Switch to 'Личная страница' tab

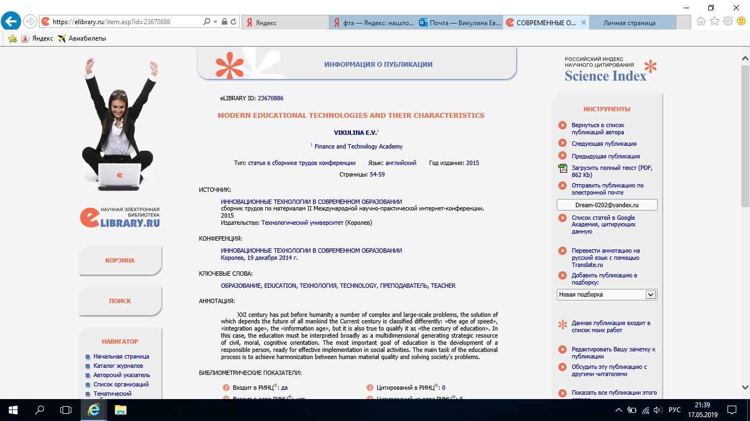point(633,22)
